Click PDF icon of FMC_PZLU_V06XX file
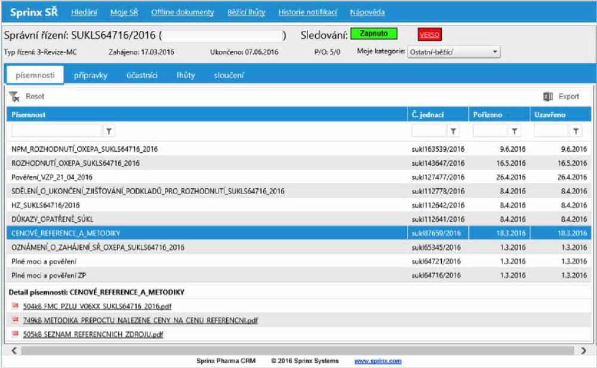Screen dimensions: 597x368 click(x=16, y=306)
